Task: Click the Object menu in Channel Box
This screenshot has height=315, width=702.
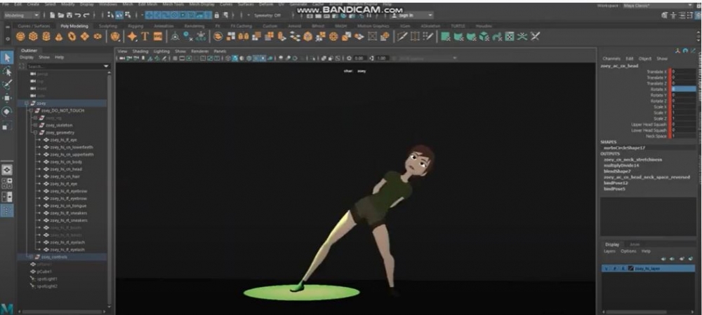Action: 644,58
